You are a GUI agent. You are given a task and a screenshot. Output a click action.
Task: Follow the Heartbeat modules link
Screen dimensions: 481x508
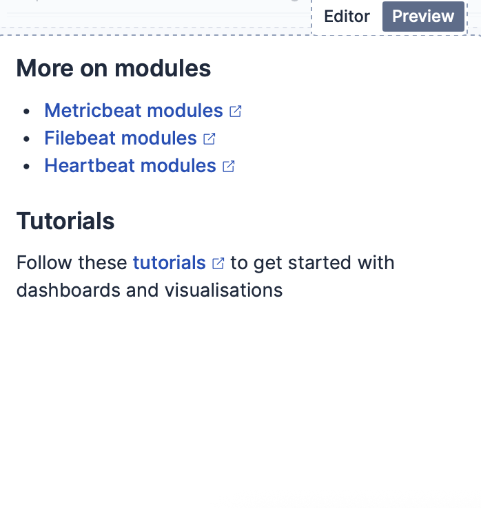tap(130, 166)
